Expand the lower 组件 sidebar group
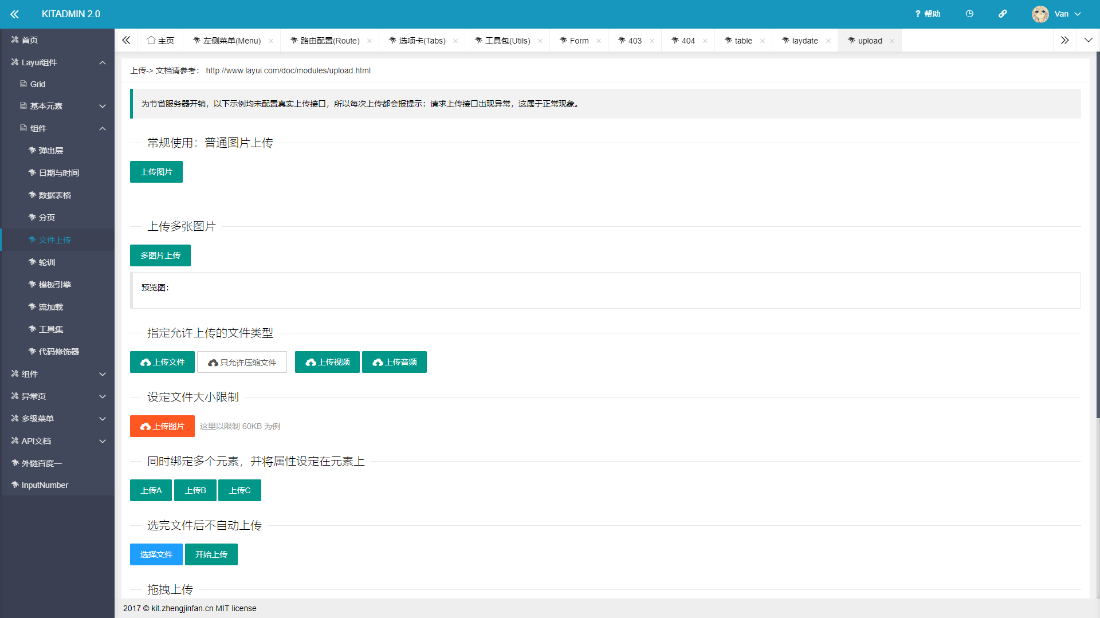 click(x=57, y=374)
